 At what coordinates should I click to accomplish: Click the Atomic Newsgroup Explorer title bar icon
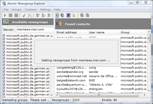[4, 4]
